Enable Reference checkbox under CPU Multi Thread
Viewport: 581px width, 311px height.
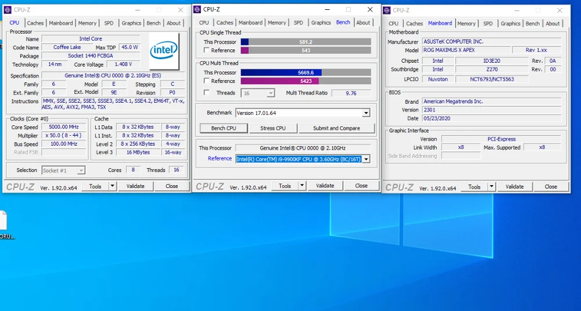206,81
